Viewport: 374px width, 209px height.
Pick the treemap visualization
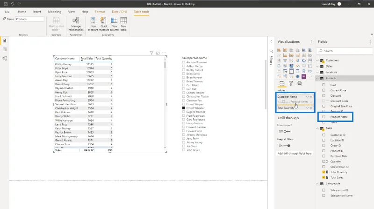(x=310, y=61)
